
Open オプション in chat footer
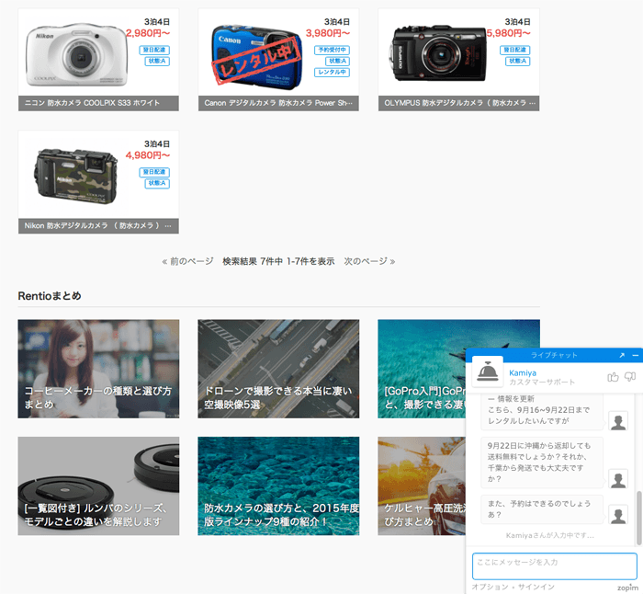coord(490,587)
